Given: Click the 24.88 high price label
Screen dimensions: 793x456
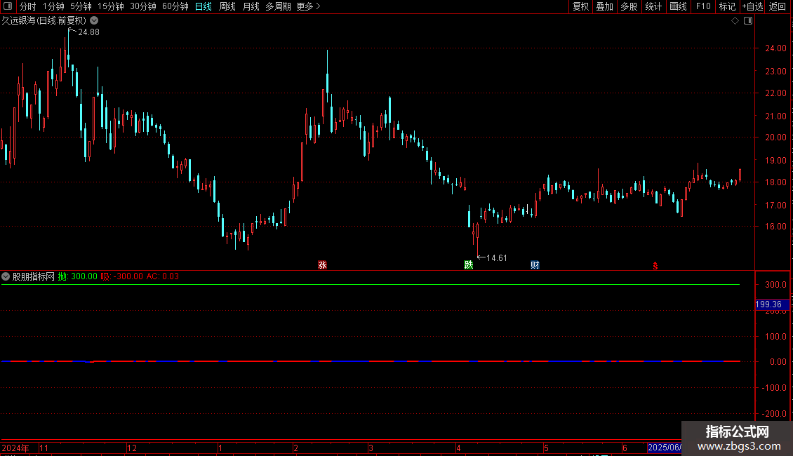Looking at the screenshot, I should (88, 32).
